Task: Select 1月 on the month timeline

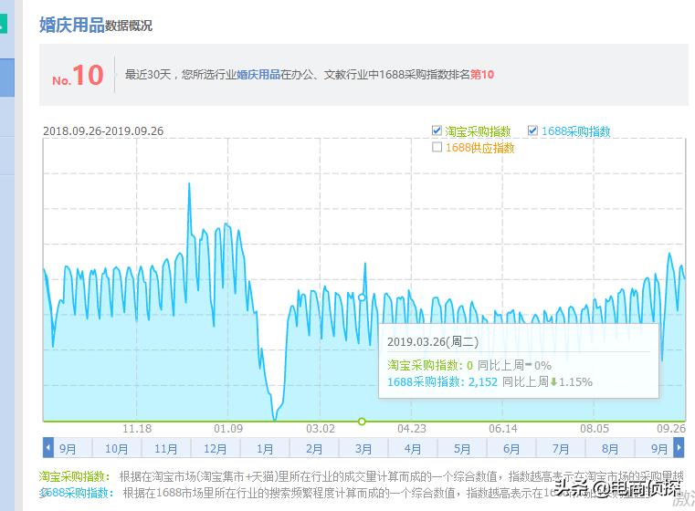Action: pyautogui.click(x=265, y=449)
